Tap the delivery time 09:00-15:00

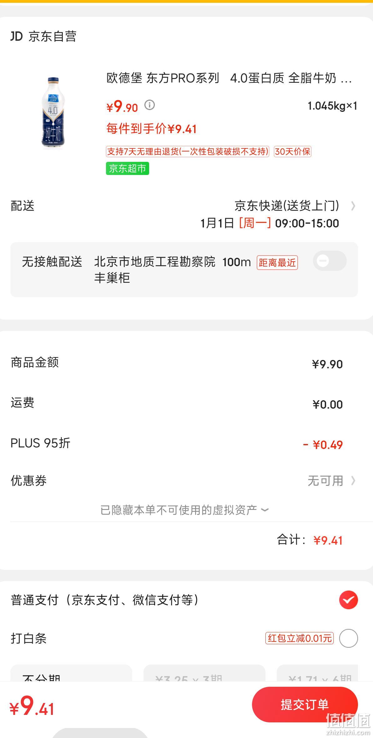307,223
